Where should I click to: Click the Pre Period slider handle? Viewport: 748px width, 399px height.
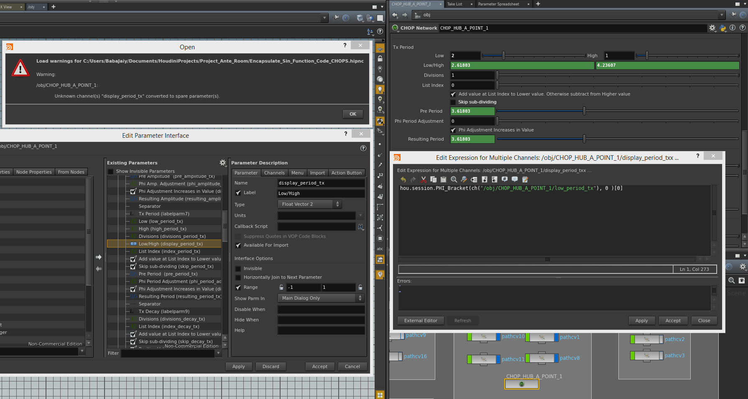(x=584, y=111)
